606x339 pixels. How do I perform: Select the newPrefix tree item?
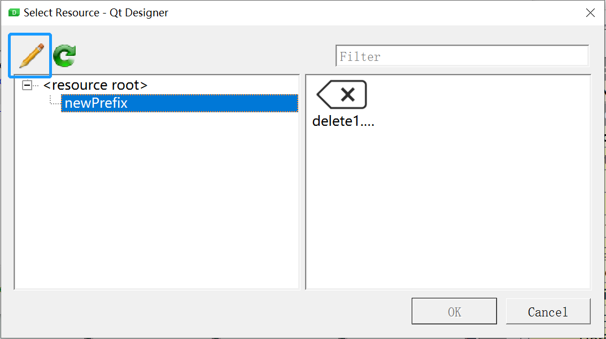[x=96, y=103]
